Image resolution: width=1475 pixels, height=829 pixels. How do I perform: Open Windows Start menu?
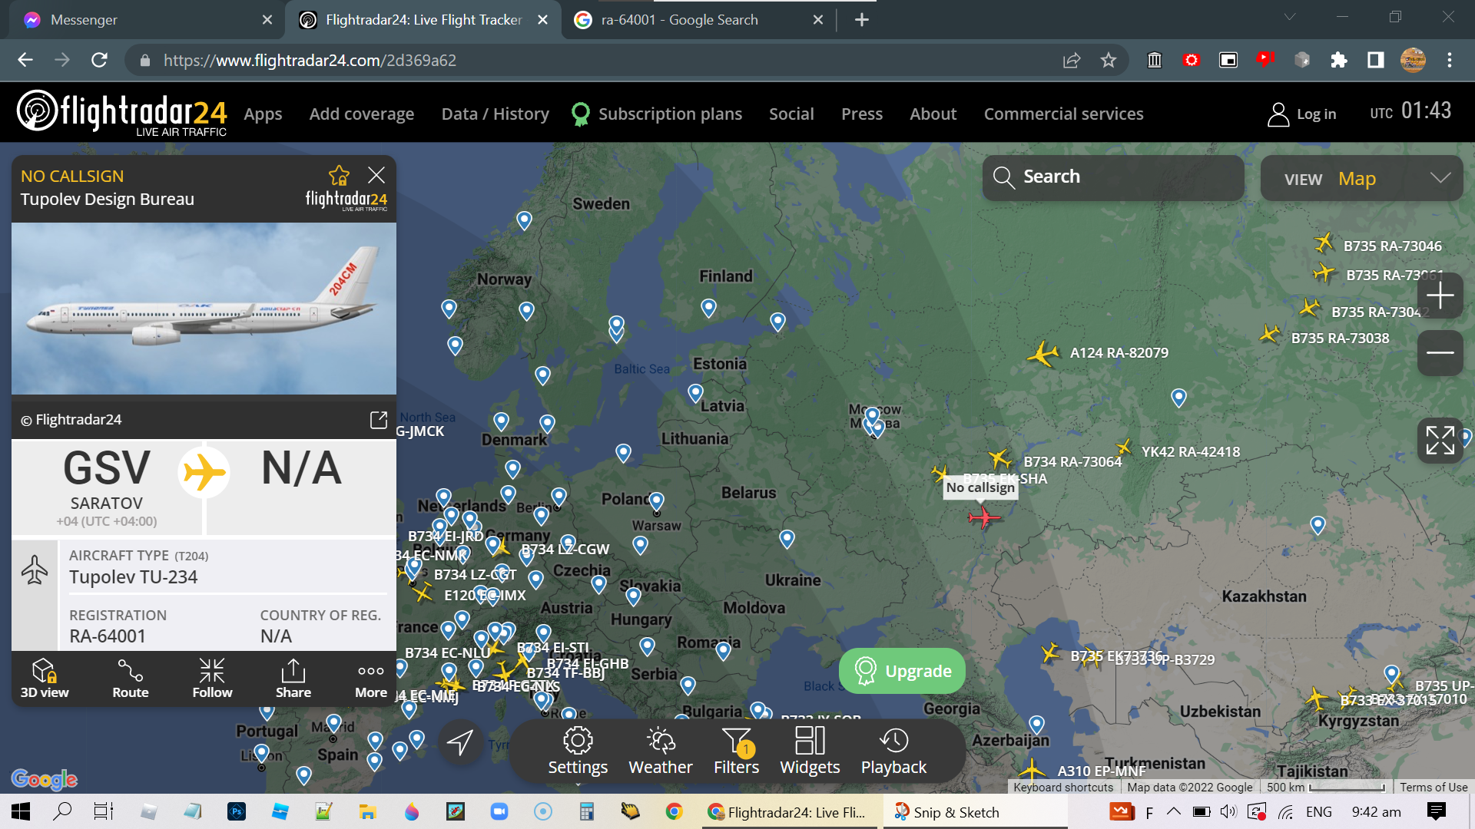[x=21, y=811]
